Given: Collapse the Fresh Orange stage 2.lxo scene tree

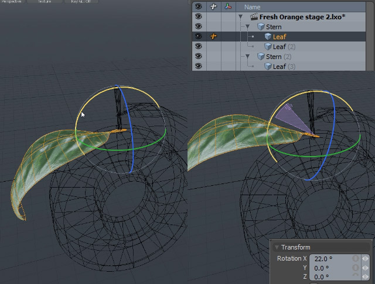Looking at the screenshot, I should 241,17.
